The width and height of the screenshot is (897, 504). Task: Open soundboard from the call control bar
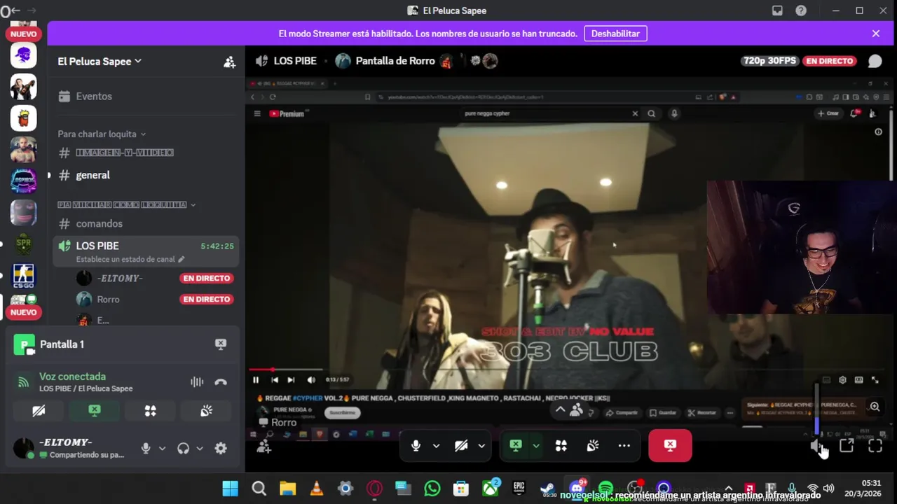coord(593,445)
